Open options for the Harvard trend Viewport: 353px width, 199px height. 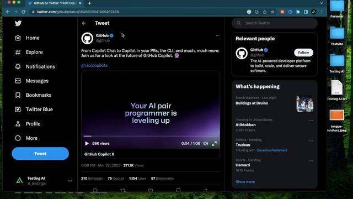[311, 161]
